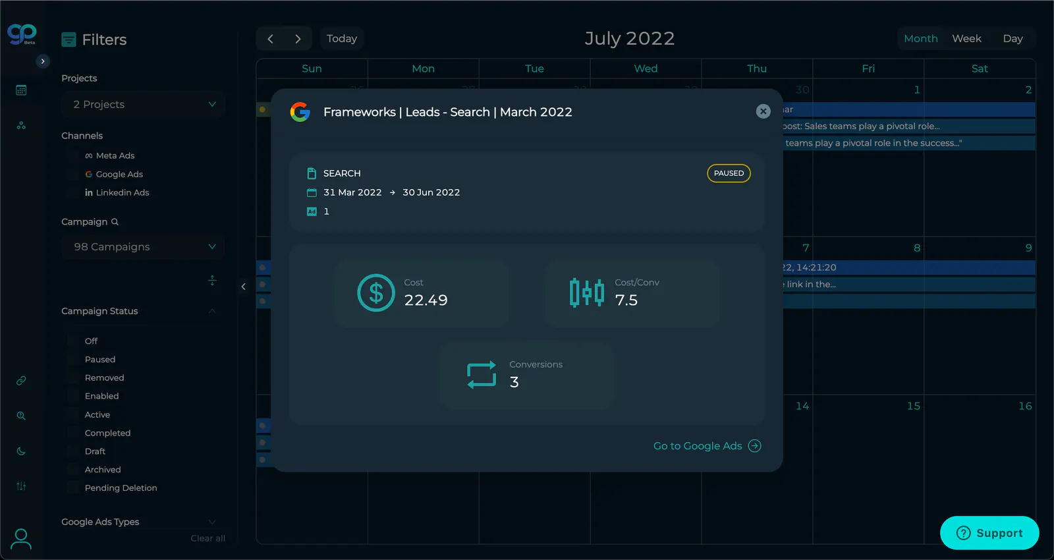Check the Draft campaign status
This screenshot has width=1054, height=560.
72,452
